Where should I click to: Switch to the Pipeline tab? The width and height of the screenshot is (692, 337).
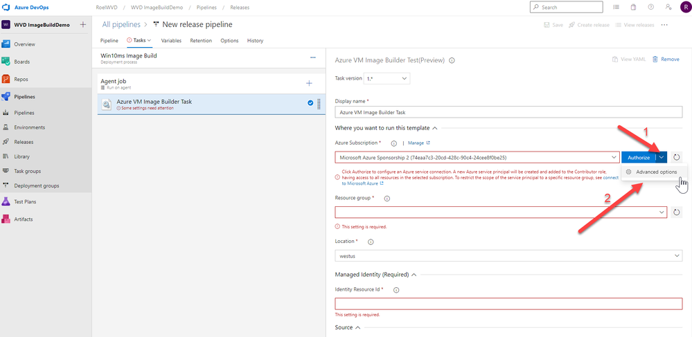pyautogui.click(x=109, y=41)
